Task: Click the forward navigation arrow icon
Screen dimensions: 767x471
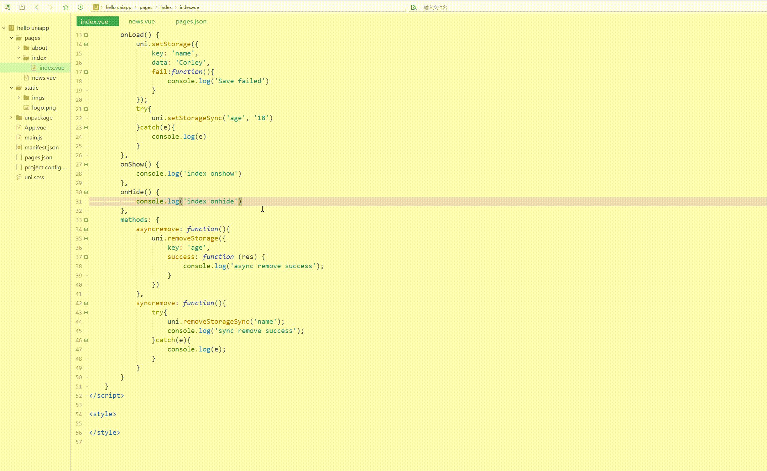Action: [51, 7]
